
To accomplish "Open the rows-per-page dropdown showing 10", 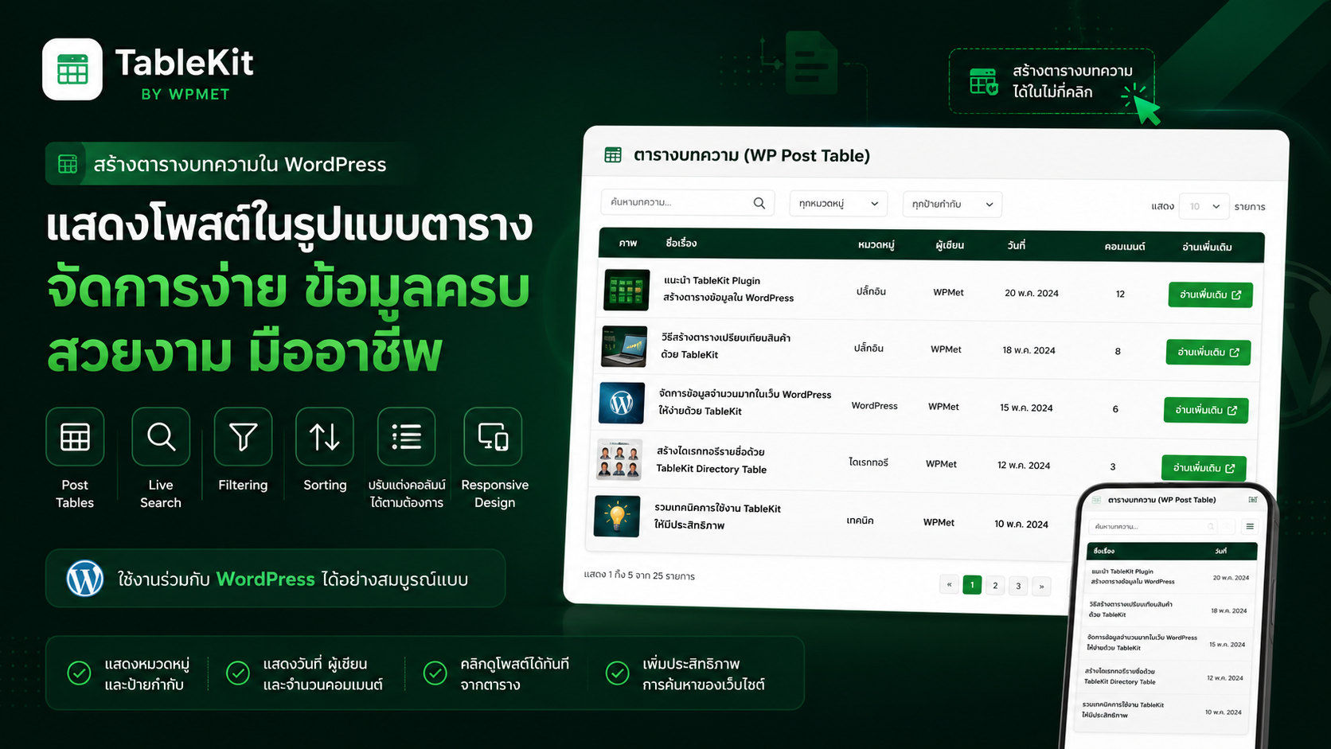I will 1204,206.
